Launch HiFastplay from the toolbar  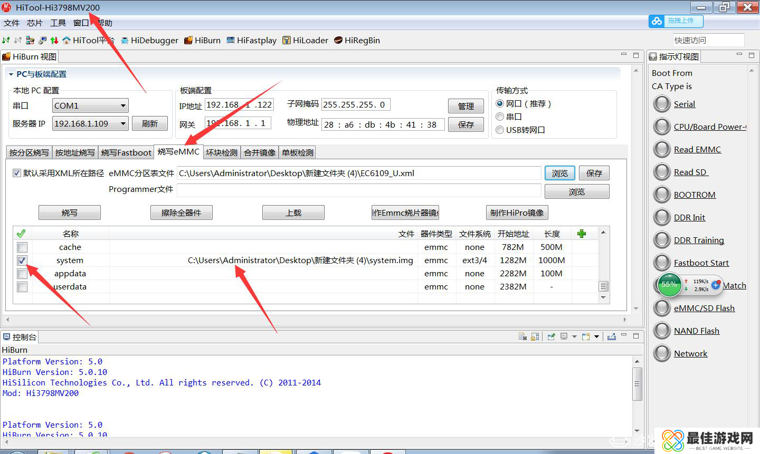tap(251, 41)
